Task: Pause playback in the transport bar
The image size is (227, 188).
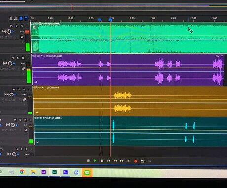Action: pos(102,161)
